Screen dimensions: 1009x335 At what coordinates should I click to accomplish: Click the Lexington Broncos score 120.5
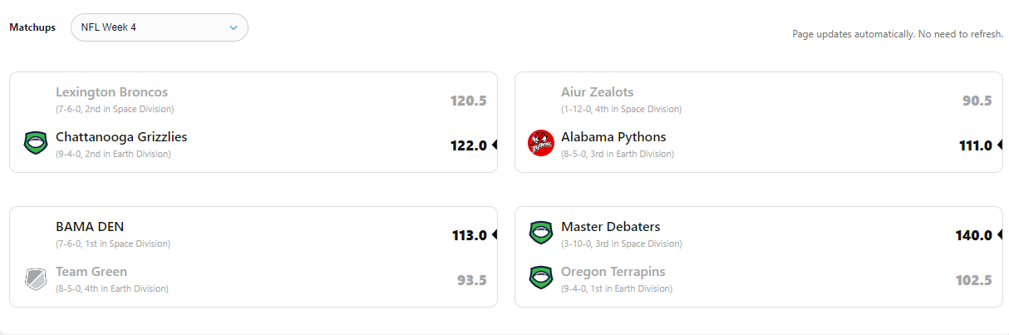click(x=468, y=101)
